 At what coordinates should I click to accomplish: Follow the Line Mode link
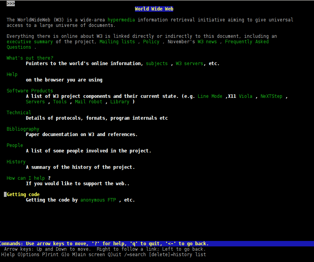tap(210, 96)
